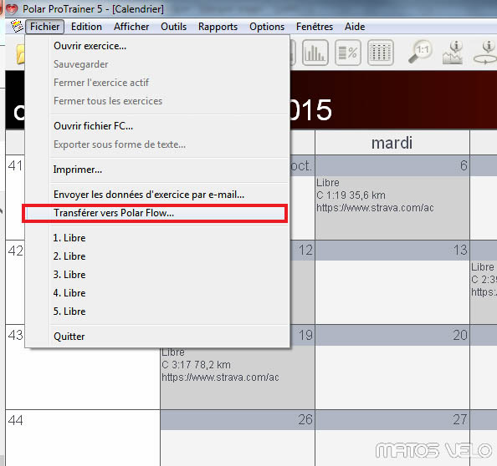The width and height of the screenshot is (497, 466).
Task: Choose Imprimer... from Fichier menu
Action: point(157,170)
